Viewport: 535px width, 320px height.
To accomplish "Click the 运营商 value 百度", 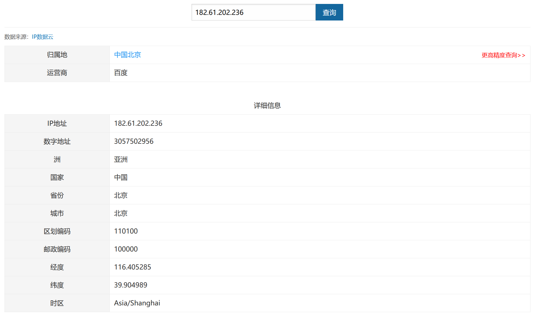I will click(x=120, y=73).
